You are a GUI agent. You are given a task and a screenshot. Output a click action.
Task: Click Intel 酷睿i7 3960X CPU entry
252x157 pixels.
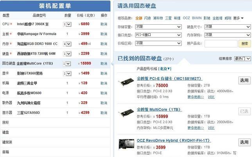(x=33, y=24)
